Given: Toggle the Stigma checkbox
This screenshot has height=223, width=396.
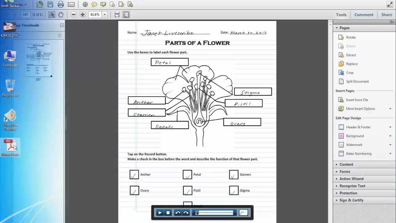Looking at the screenshot, I should pyautogui.click(x=234, y=190).
